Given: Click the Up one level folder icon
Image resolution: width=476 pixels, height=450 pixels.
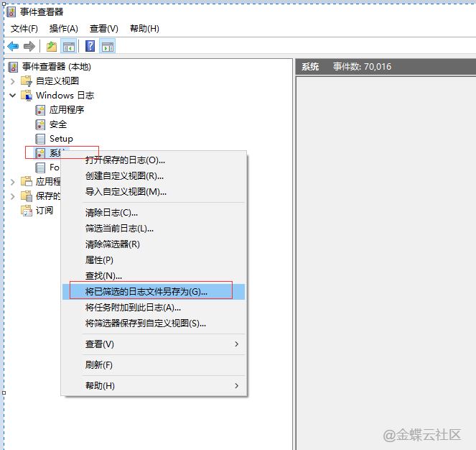Looking at the screenshot, I should pos(52,47).
